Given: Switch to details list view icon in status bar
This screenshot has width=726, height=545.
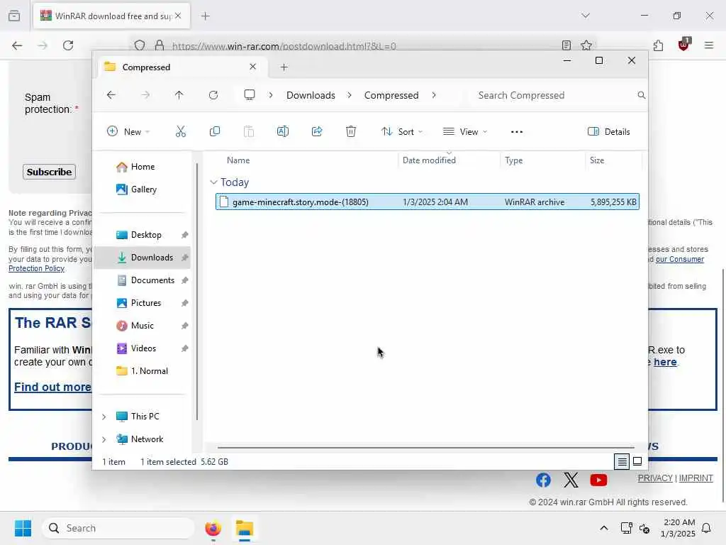Looking at the screenshot, I should point(622,461).
